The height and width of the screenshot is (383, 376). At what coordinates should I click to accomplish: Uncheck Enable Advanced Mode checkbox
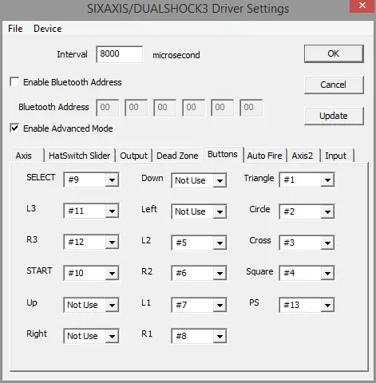coord(14,128)
